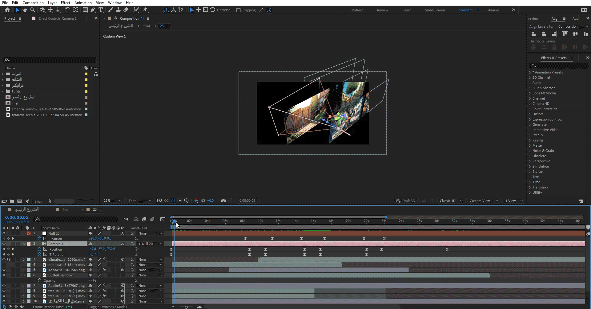Collapse the Camera 1 layer properties

(x=24, y=244)
